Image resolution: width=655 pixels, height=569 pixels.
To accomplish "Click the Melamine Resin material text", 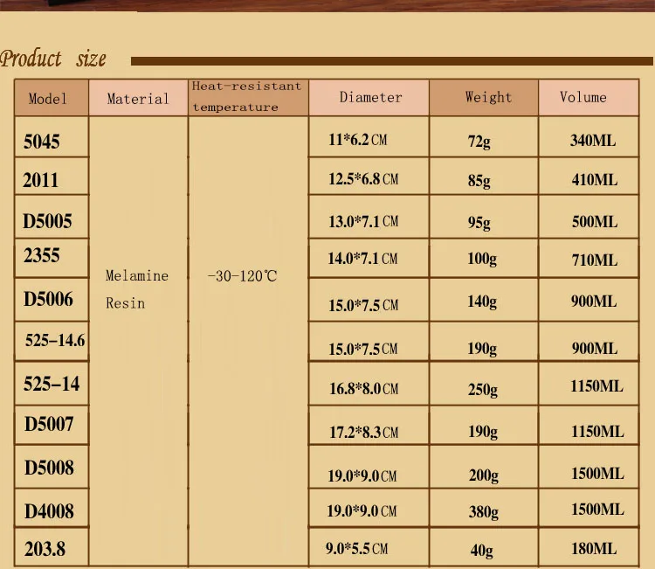I will click(136, 289).
